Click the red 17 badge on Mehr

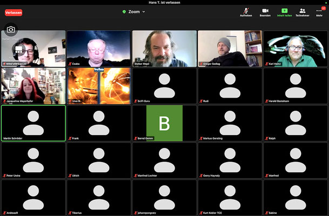click(324, 8)
